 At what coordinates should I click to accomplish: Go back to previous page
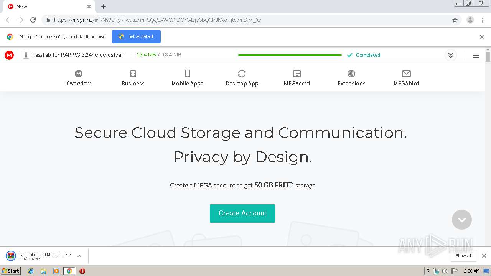tap(8, 20)
